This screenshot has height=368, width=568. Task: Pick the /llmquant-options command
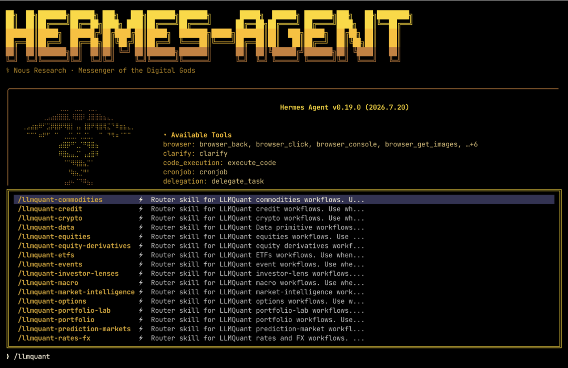coord(52,301)
